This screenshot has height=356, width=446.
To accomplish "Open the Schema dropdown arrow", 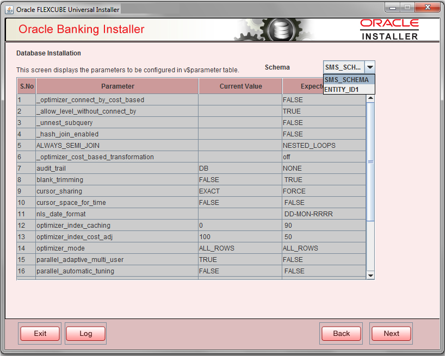I will [370, 67].
